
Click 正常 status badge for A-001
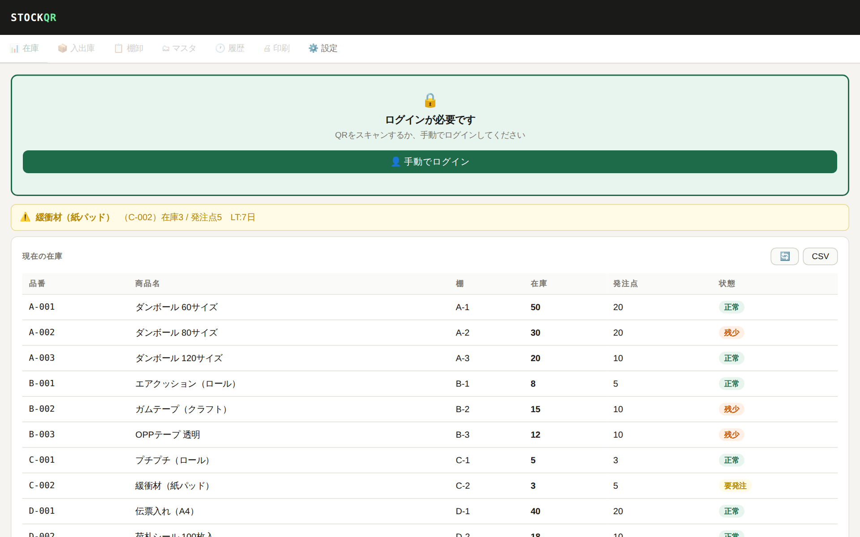[x=731, y=307]
